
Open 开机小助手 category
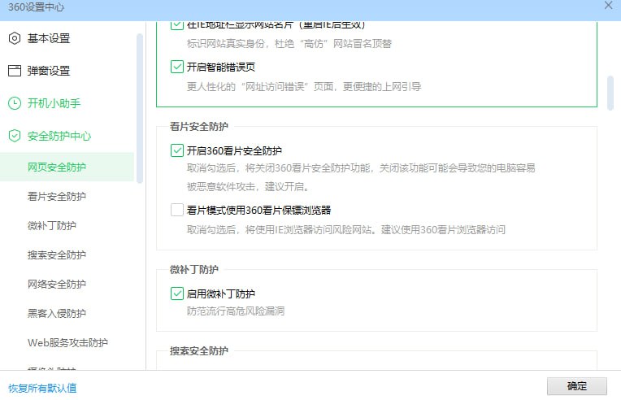pyautogui.click(x=54, y=103)
